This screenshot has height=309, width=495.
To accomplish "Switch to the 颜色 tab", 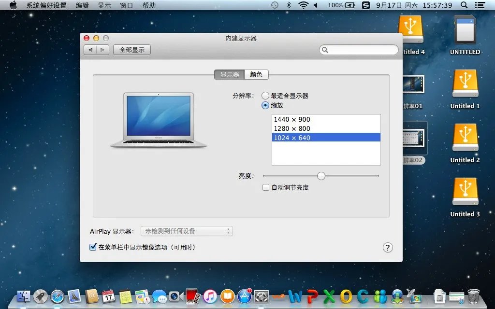I will tap(256, 74).
